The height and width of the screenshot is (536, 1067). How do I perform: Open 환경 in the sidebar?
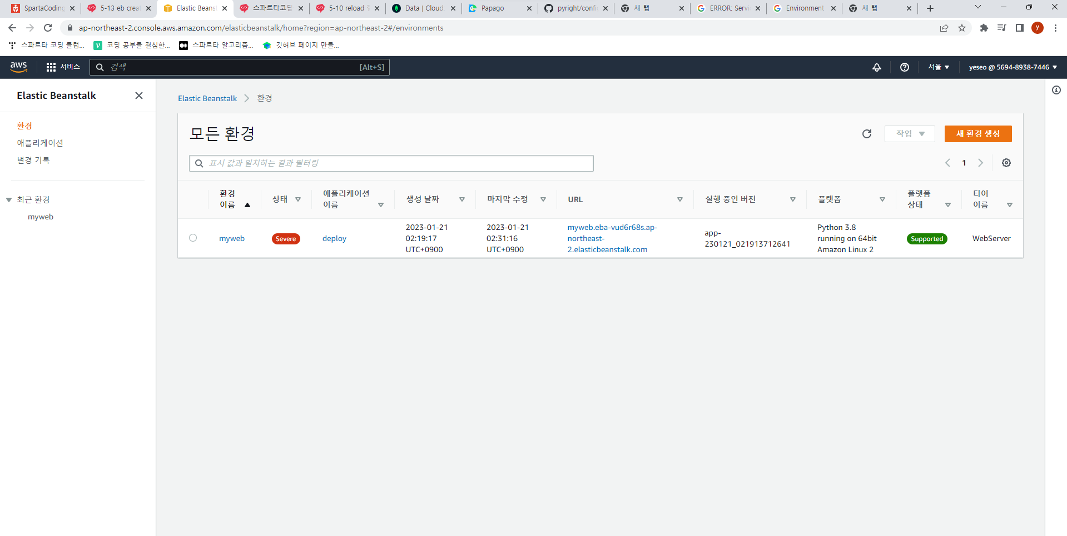point(24,126)
